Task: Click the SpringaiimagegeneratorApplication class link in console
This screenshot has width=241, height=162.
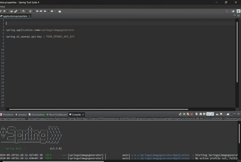Action: click(165, 155)
